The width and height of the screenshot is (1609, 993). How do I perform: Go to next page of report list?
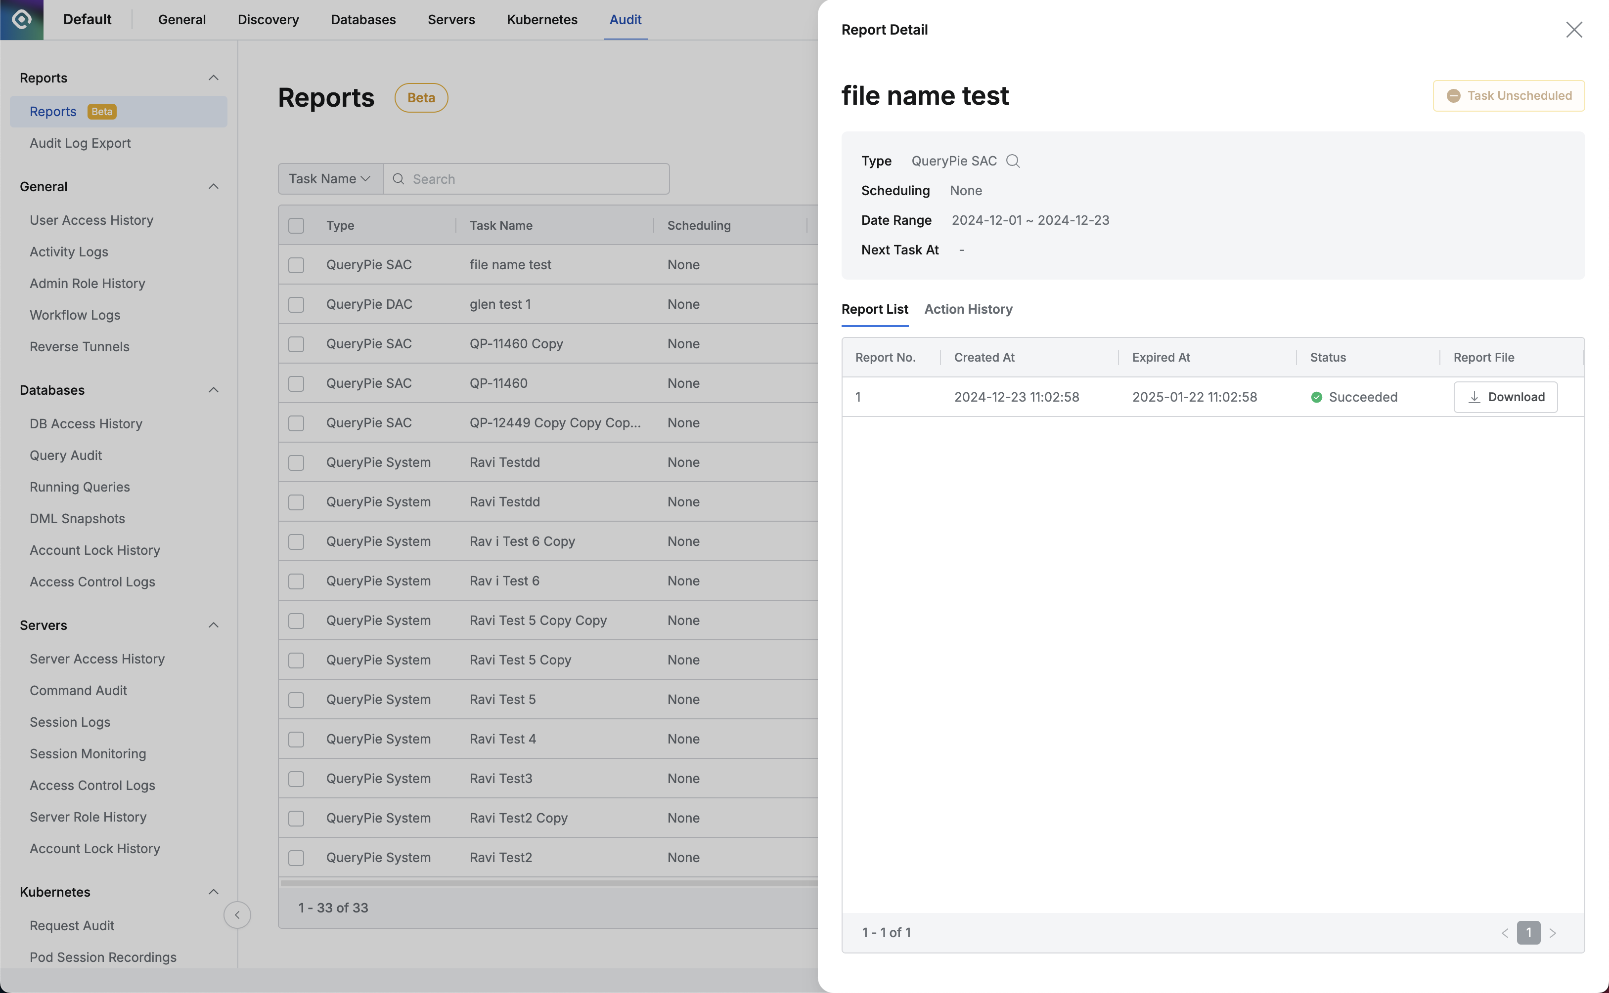point(1553,933)
